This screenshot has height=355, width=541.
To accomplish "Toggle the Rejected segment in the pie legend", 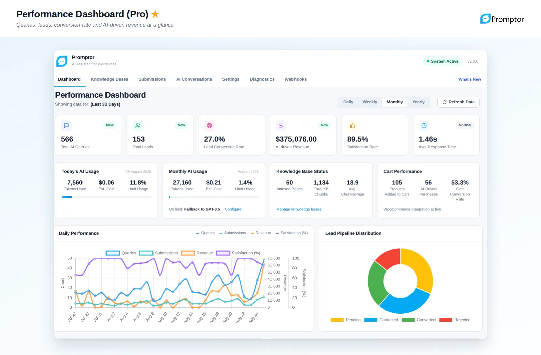I will (455, 320).
